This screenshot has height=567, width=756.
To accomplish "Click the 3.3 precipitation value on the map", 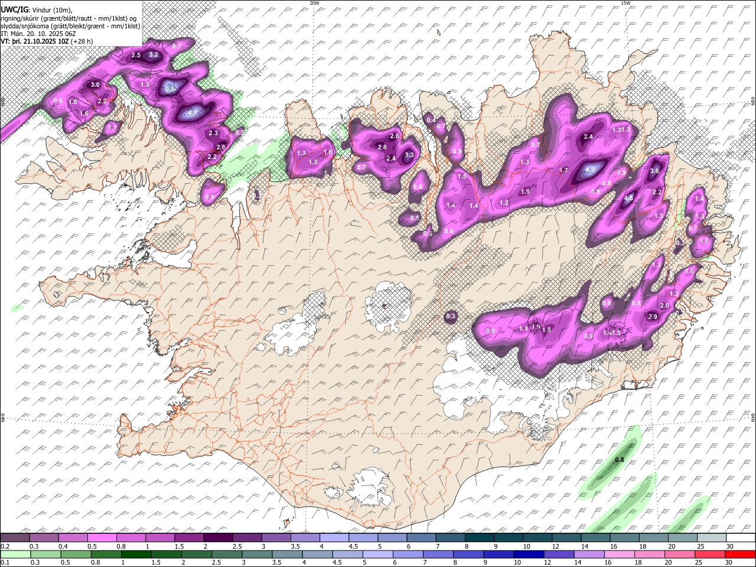I will (x=409, y=155).
